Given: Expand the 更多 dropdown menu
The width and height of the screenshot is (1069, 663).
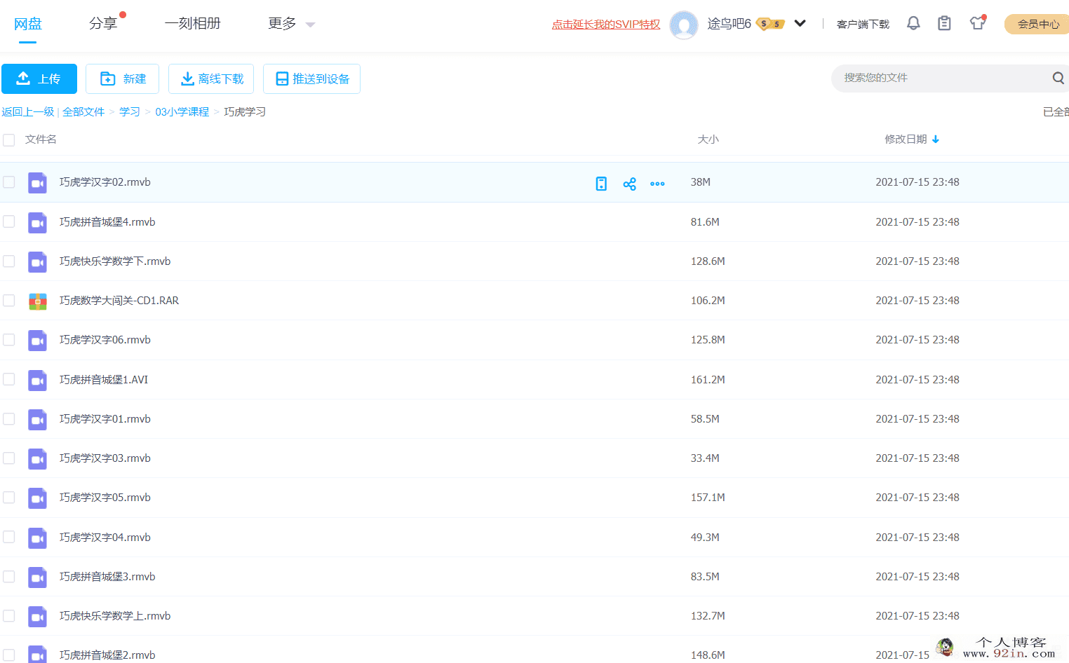Looking at the screenshot, I should tap(291, 24).
